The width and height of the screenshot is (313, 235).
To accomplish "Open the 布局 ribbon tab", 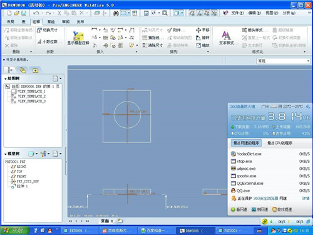I will pos(11,21).
